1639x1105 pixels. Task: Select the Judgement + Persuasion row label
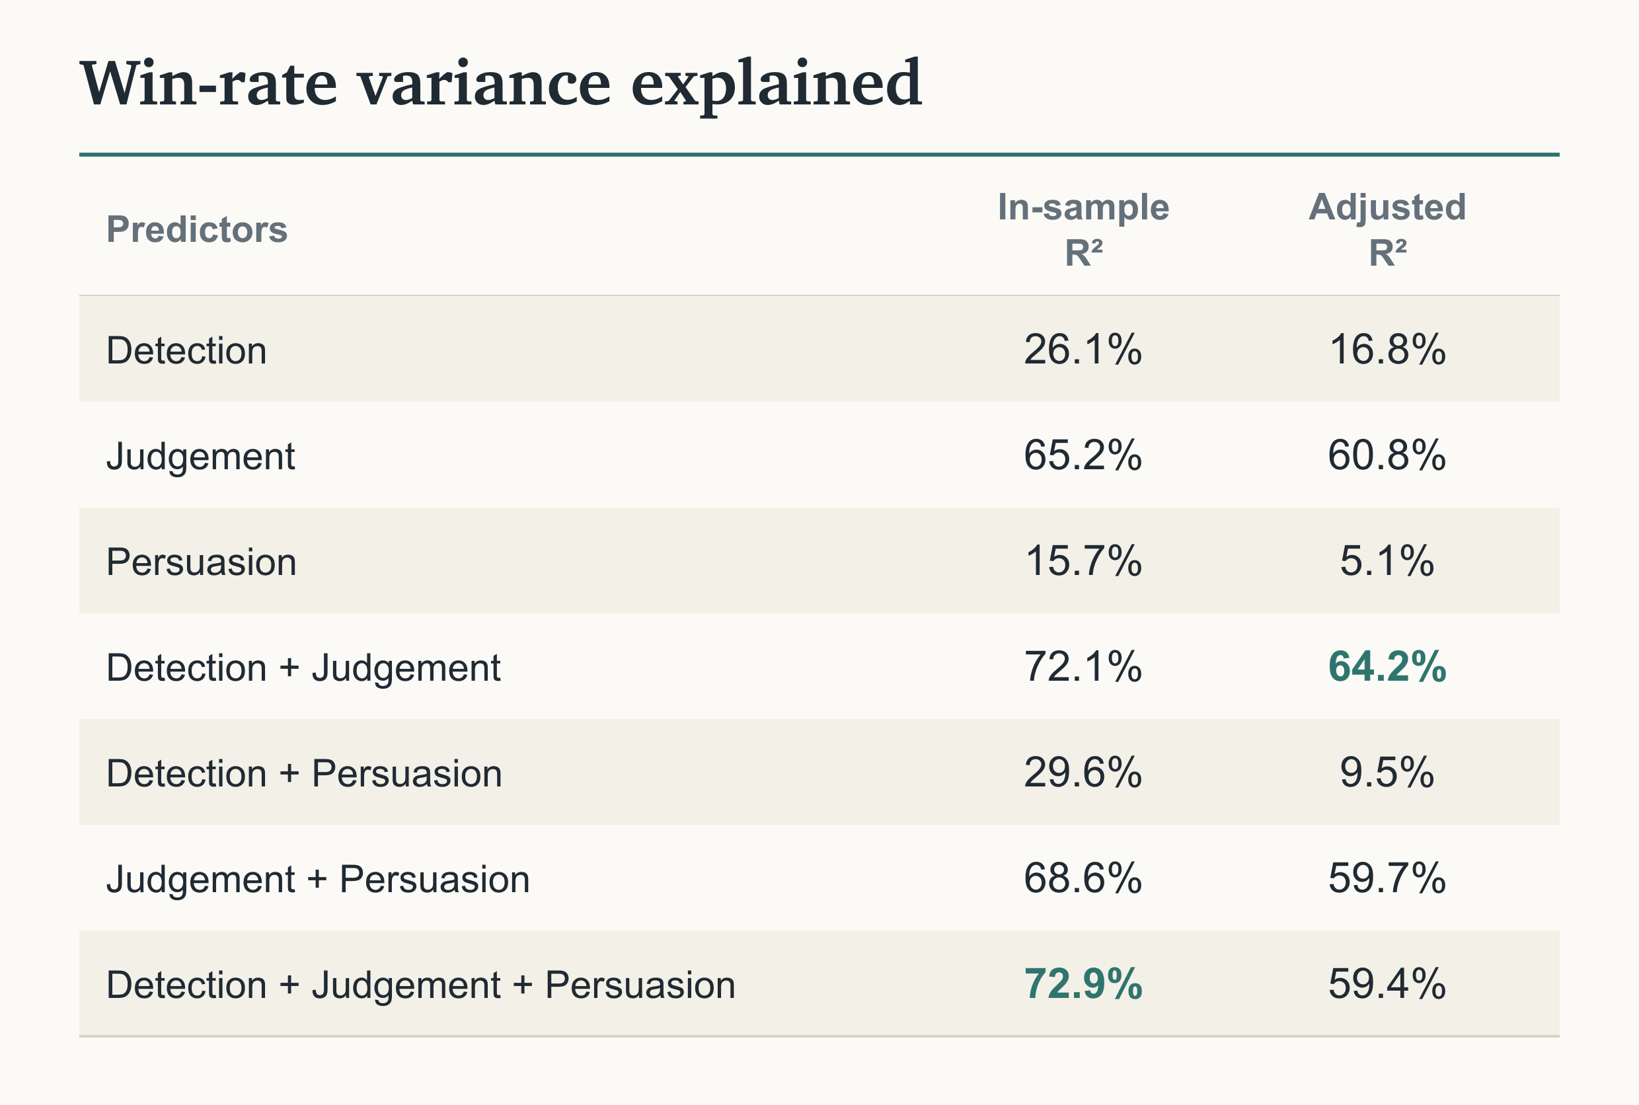coord(317,879)
